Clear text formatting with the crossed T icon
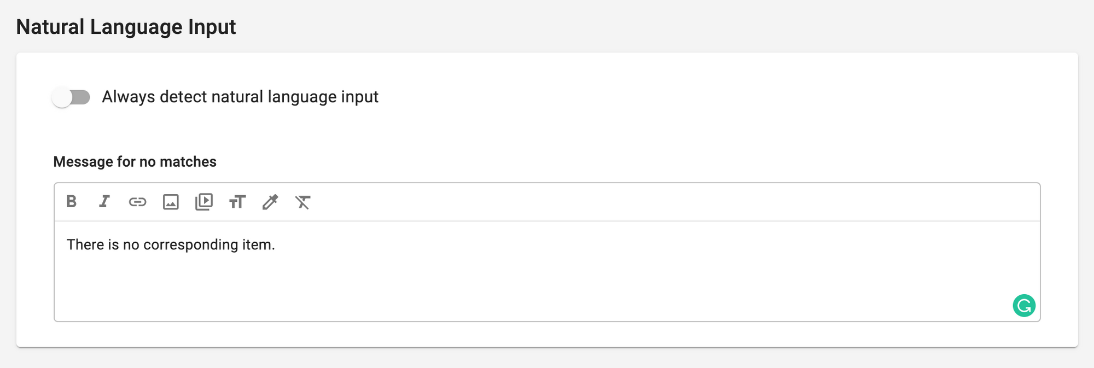The height and width of the screenshot is (368, 1094). pos(303,202)
